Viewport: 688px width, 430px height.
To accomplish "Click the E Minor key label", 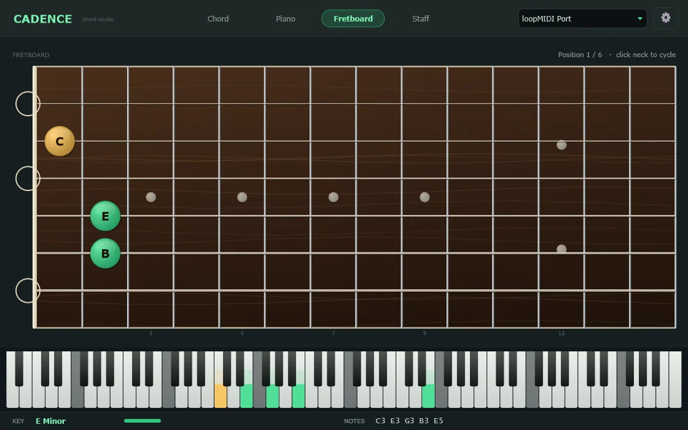I will 50,421.
